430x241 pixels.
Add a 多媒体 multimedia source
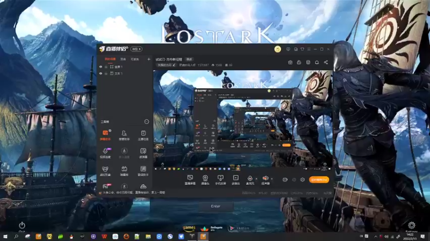click(235, 180)
